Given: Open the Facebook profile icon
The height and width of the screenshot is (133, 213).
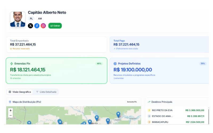Looking at the screenshot, I should pyautogui.click(x=37, y=26).
